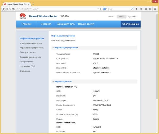The width and height of the screenshot is (159, 134).
Task: Click security mode WPA-PSK/WPA2-PSK value
Action: [x=102, y=105]
